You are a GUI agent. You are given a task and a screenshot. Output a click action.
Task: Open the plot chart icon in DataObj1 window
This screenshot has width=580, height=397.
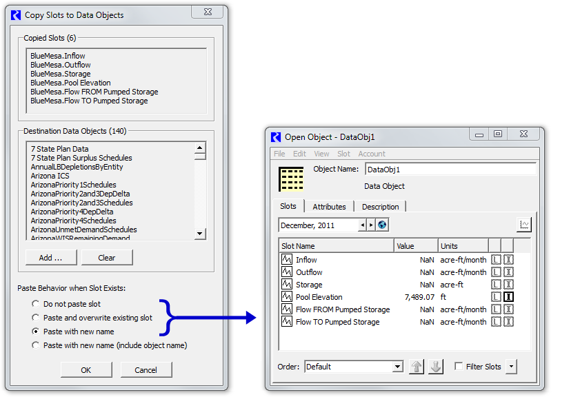point(523,225)
